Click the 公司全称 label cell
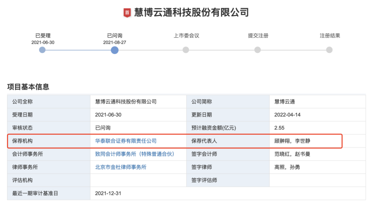 click(x=49, y=102)
